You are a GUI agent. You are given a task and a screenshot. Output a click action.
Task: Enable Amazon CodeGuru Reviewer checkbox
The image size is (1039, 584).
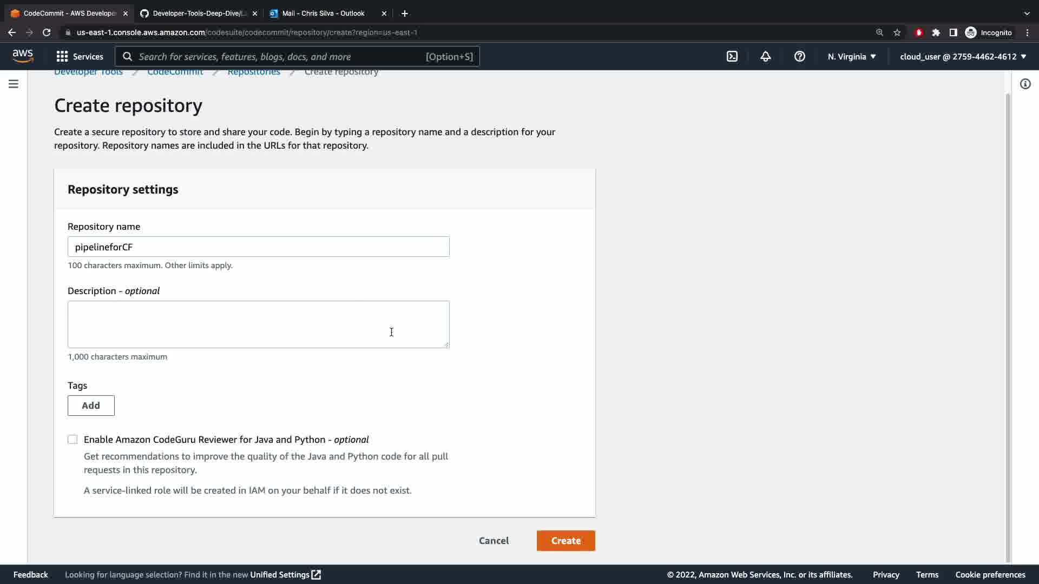coord(73,440)
